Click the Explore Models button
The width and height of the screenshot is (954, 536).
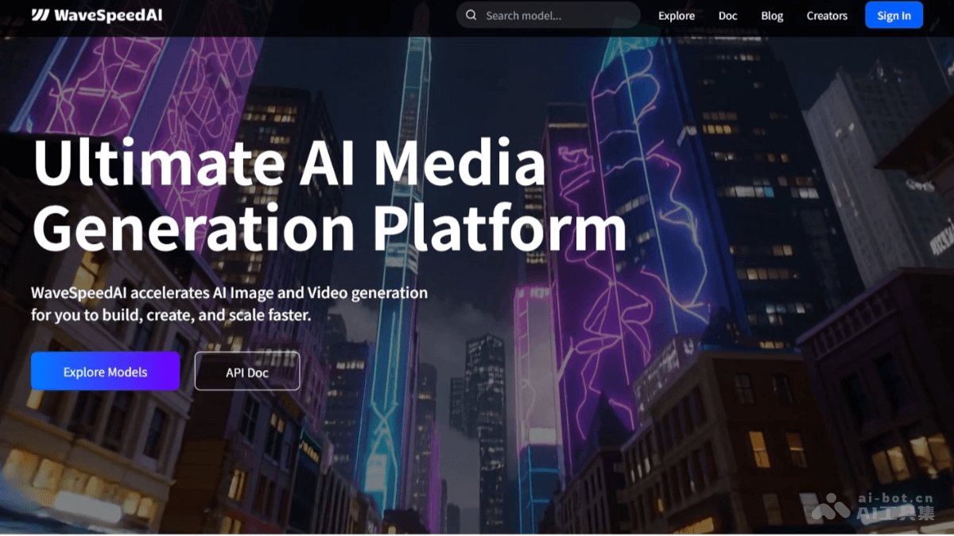(x=106, y=372)
